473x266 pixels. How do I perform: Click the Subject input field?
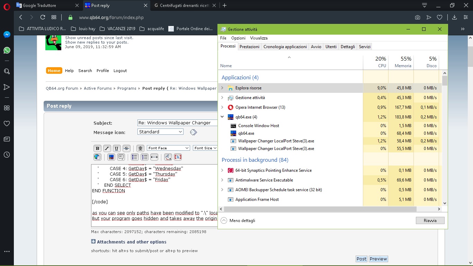pyautogui.click(x=177, y=123)
